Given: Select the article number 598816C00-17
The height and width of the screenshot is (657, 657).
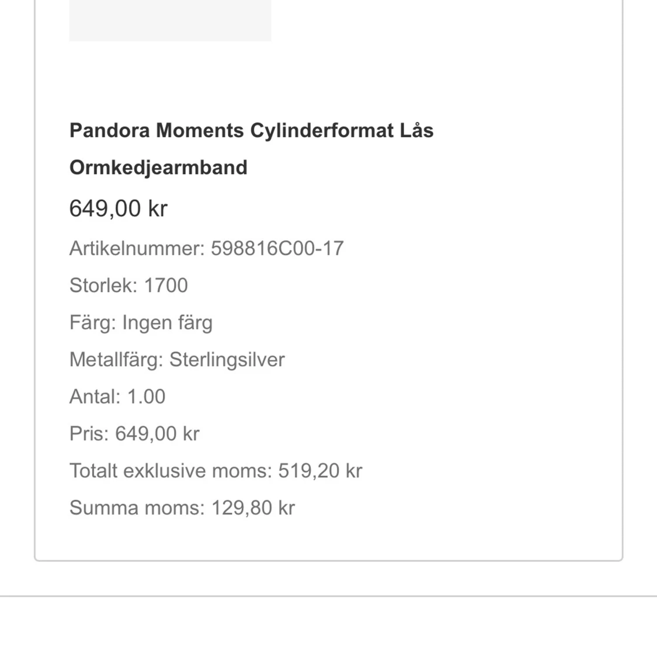Looking at the screenshot, I should click(x=277, y=248).
